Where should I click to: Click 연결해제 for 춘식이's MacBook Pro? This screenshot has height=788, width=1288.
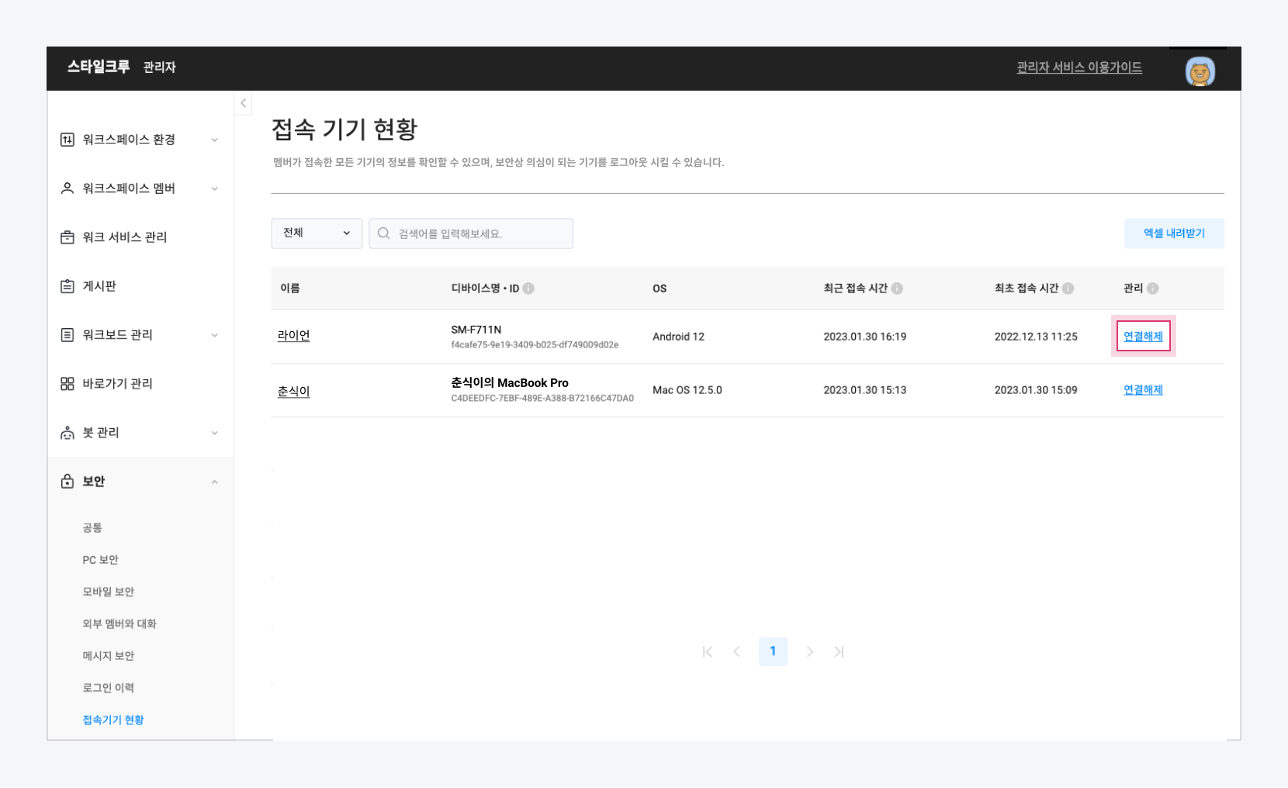pos(1143,390)
